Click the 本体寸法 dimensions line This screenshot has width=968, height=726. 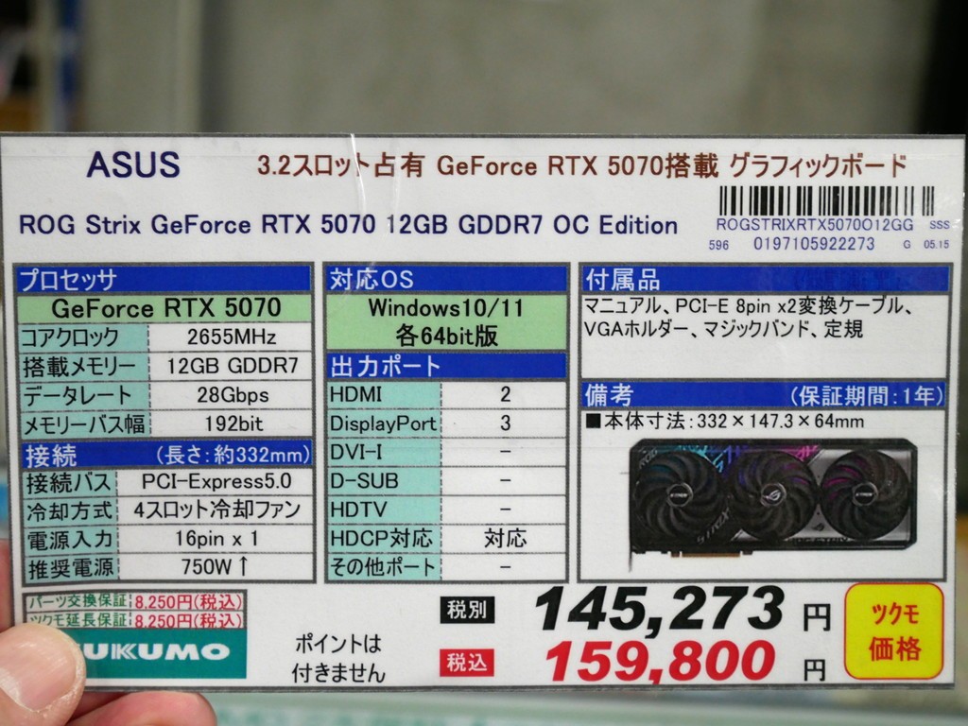pyautogui.click(x=725, y=422)
